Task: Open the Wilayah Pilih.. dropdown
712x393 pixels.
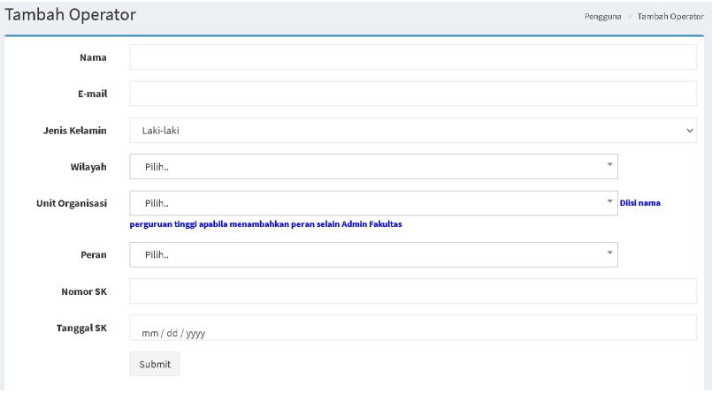Action: [373, 167]
